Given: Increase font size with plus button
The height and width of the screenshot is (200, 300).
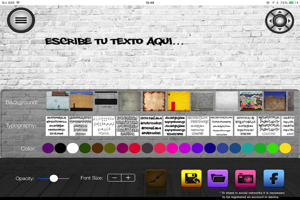Looking at the screenshot, I should point(128,178).
